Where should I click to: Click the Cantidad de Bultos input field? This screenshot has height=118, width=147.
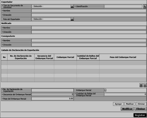pos(125,94)
